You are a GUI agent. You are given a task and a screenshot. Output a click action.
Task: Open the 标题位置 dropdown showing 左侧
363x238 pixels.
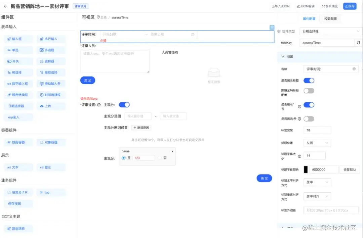[x=317, y=143]
